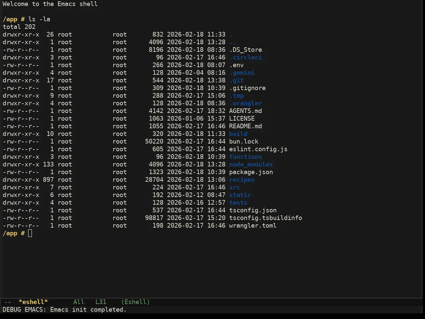
Task: Click the README.md file name
Action: (245, 126)
